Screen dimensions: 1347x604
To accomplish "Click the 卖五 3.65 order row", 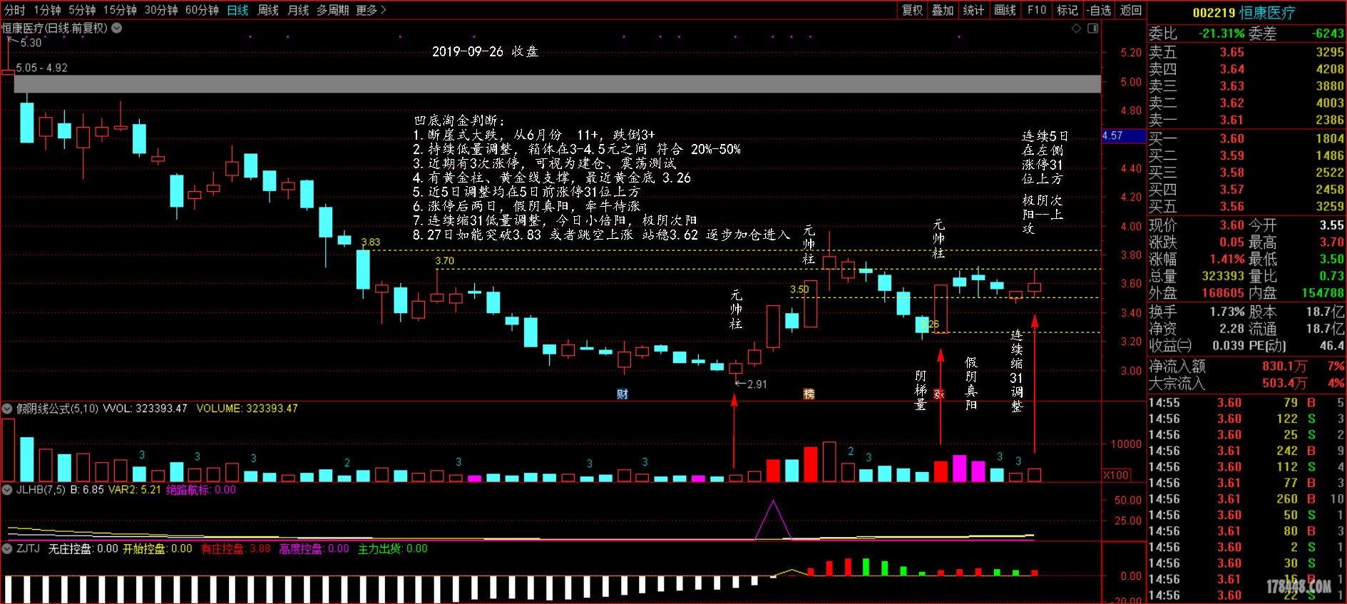I will (1246, 52).
